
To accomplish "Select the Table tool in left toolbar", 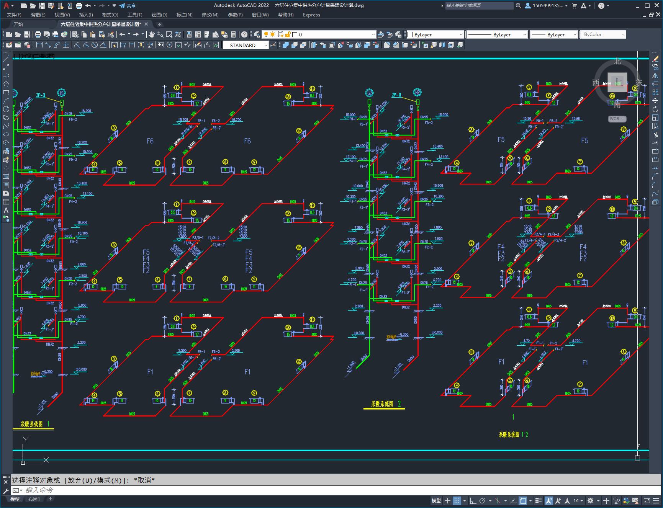I will coord(6,202).
